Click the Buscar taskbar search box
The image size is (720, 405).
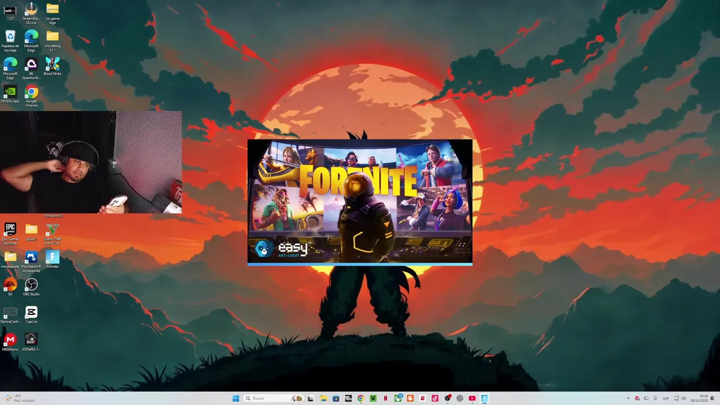click(x=273, y=398)
